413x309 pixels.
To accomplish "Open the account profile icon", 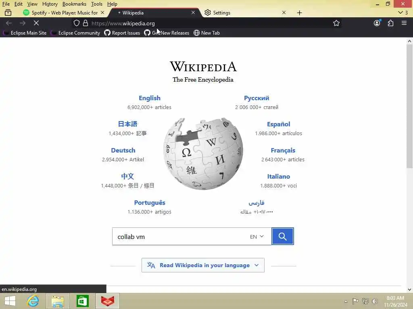I will coord(377,23).
